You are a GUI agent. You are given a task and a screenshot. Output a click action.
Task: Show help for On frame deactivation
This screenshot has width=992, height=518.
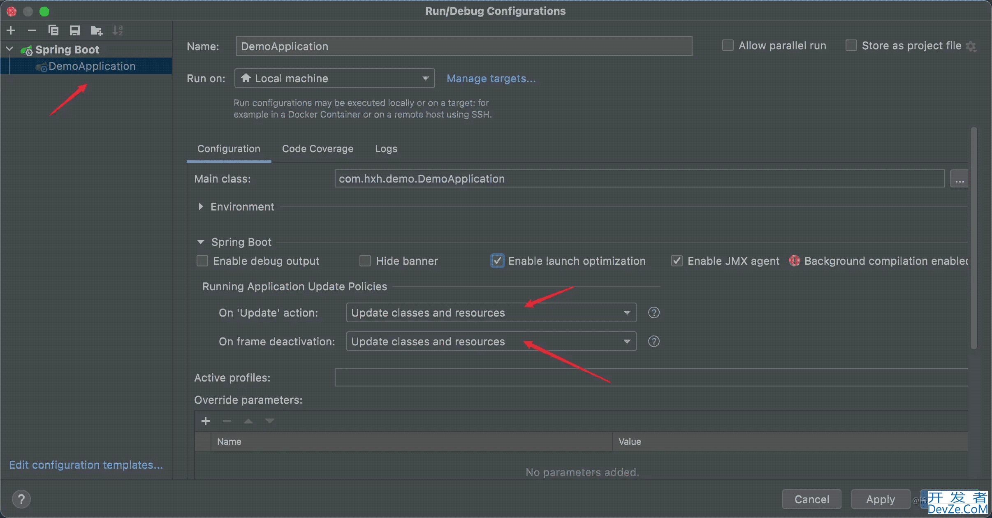point(654,341)
